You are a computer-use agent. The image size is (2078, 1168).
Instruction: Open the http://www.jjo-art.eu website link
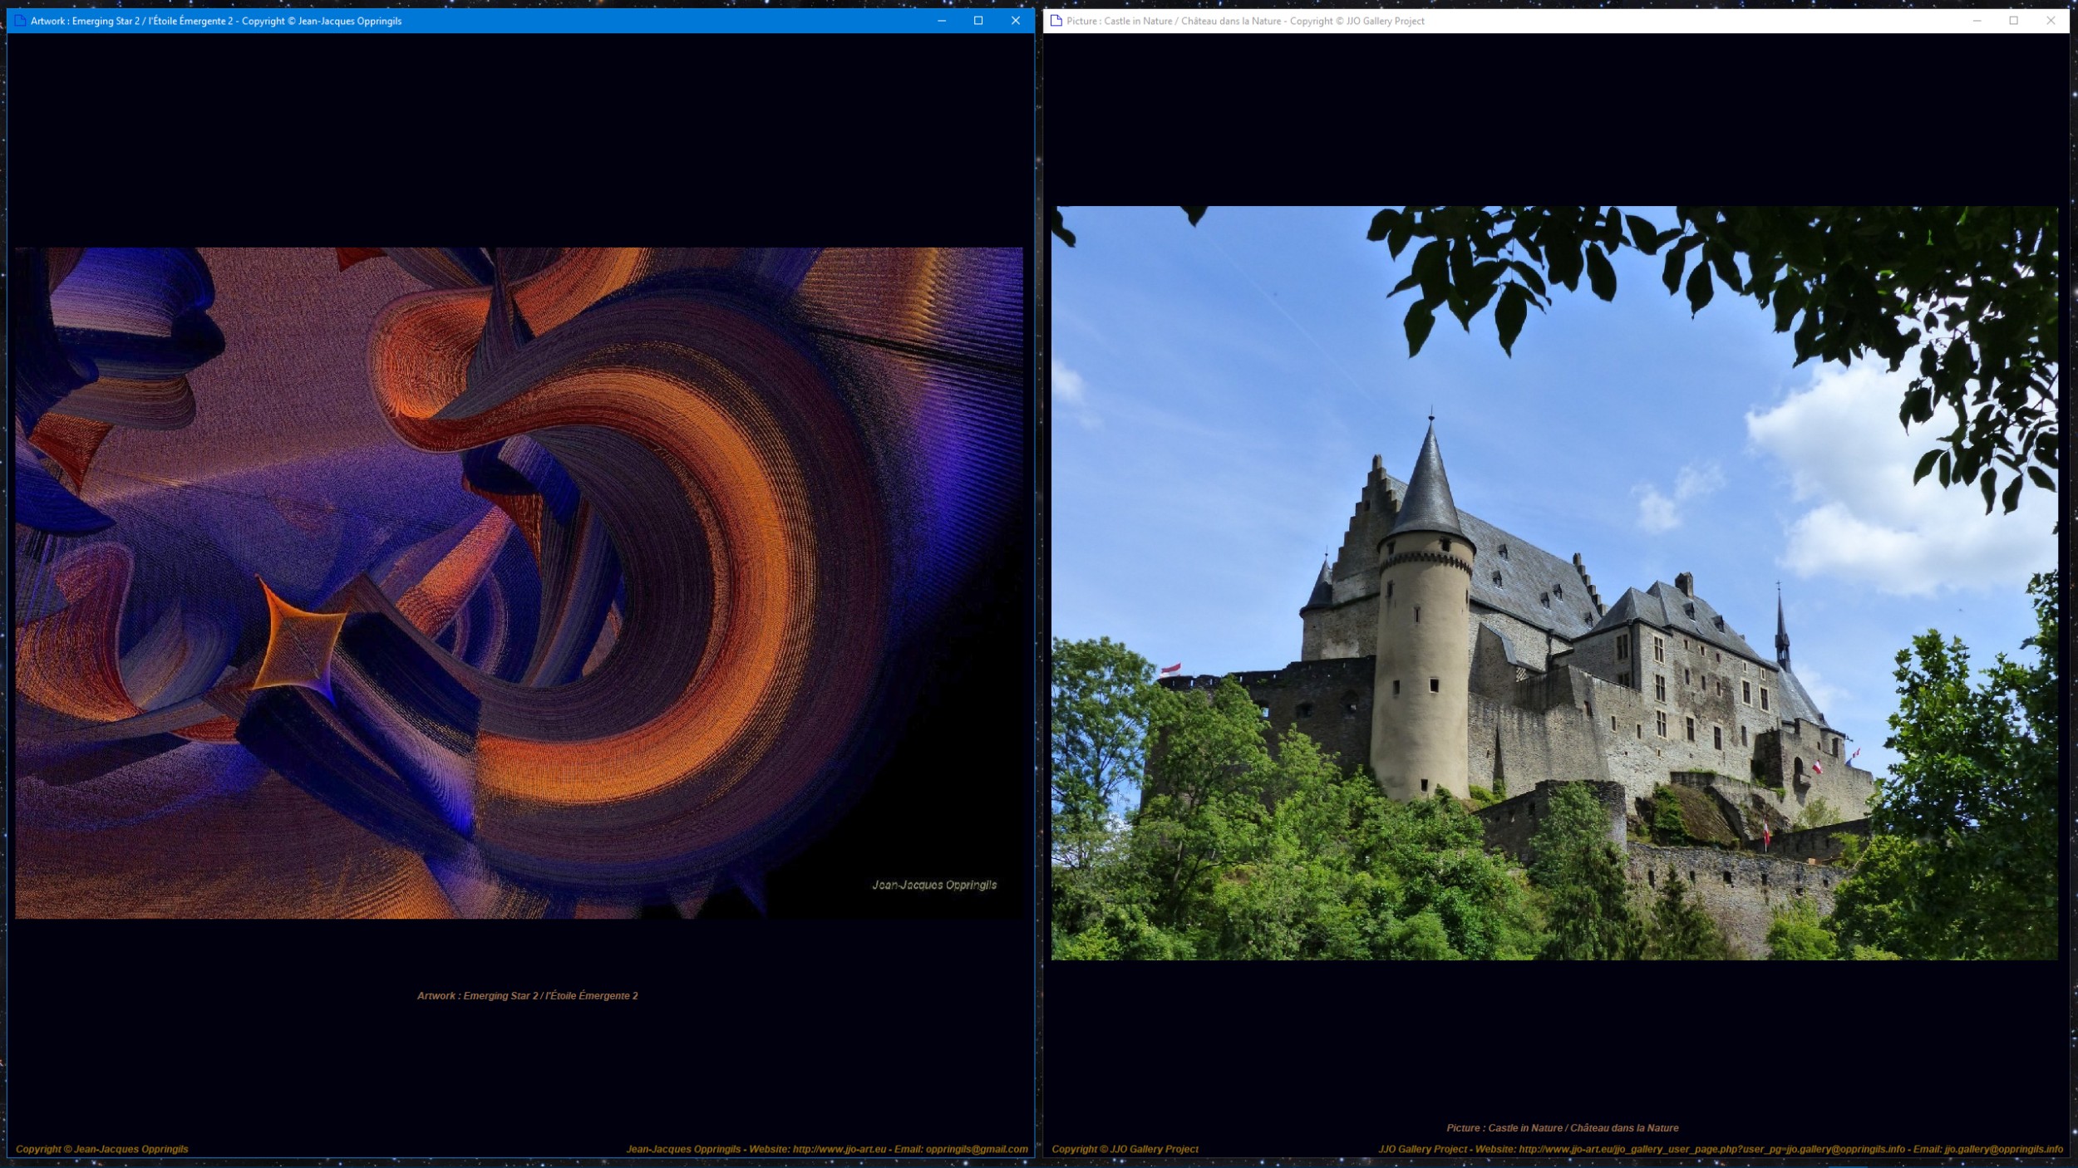(839, 1149)
